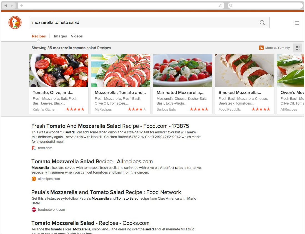The width and height of the screenshot is (305, 234).
Task: Click Serious Eats source label
Action: [x=166, y=110]
